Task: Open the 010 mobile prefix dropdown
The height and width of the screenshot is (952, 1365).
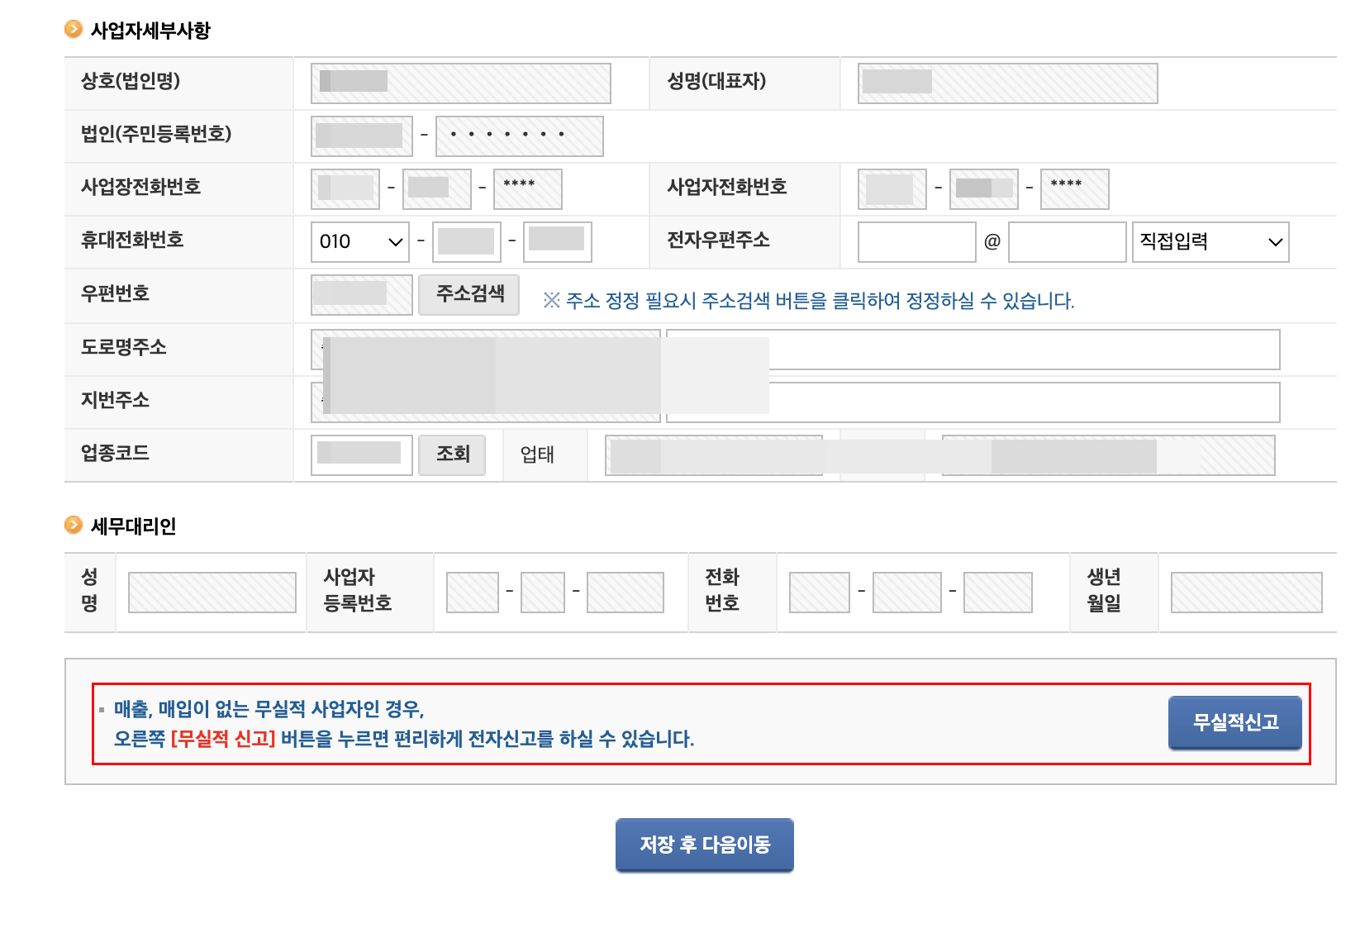Action: [x=359, y=241]
